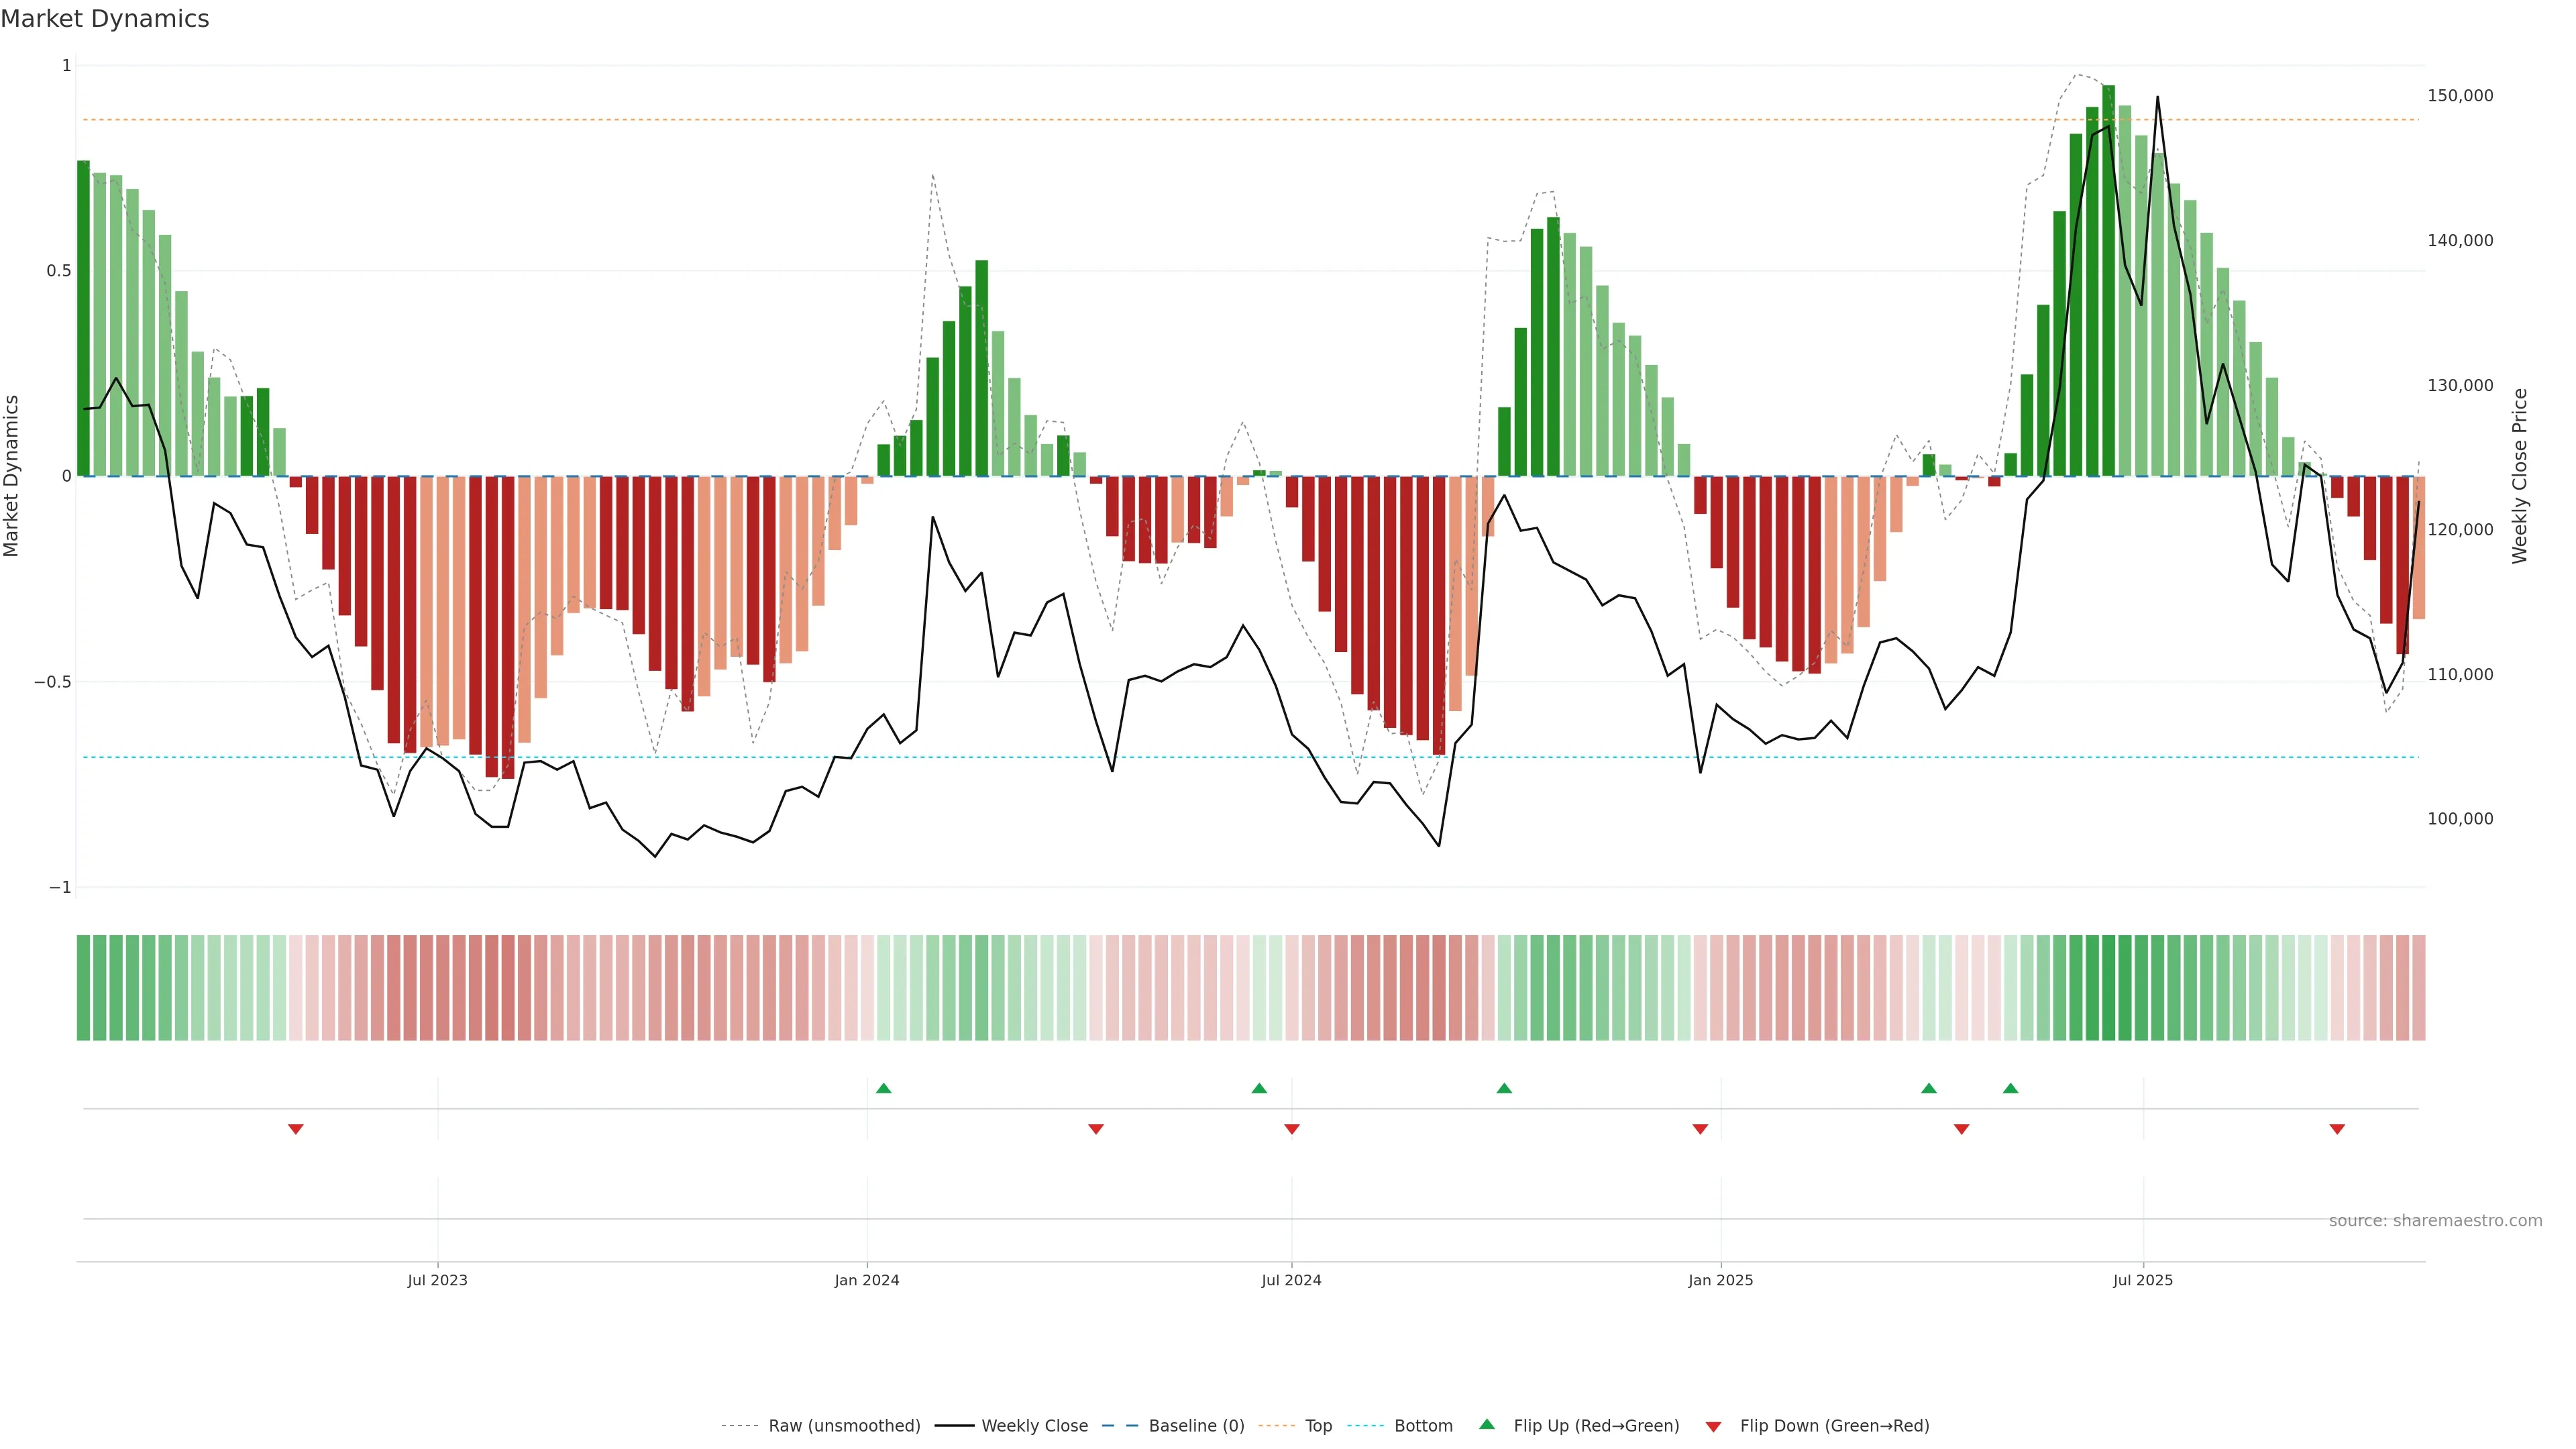
Task: Click the last green Flip Up triangle marker
Action: (x=2010, y=1088)
